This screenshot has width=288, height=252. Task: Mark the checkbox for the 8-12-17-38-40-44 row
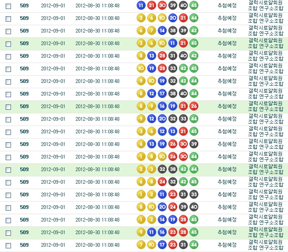click(8, 94)
